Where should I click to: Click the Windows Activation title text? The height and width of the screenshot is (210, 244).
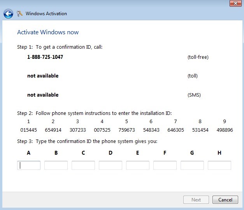point(46,14)
